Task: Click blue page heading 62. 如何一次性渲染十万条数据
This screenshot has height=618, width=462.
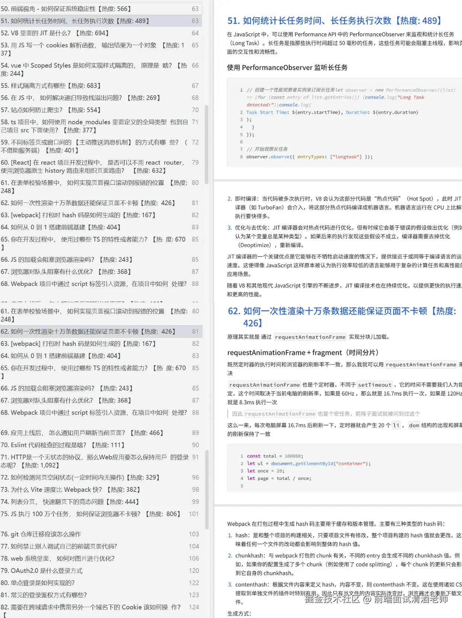Action: click(x=342, y=317)
